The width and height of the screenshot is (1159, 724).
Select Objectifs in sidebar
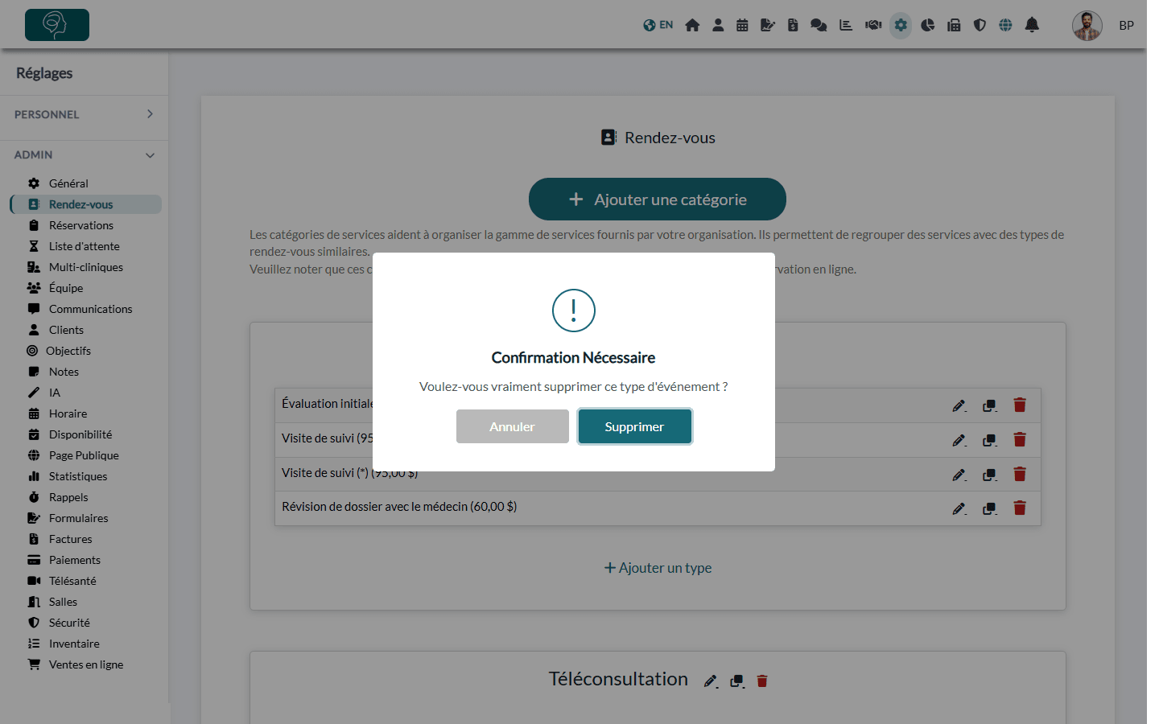coord(68,351)
